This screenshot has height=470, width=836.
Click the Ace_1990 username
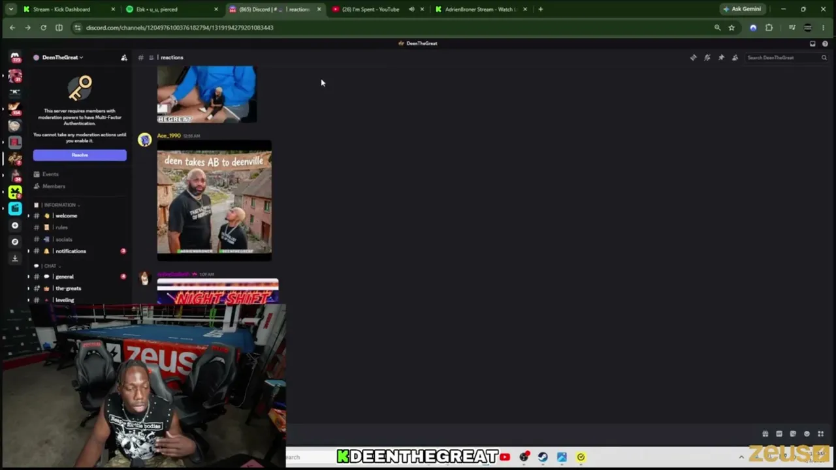[x=169, y=136]
